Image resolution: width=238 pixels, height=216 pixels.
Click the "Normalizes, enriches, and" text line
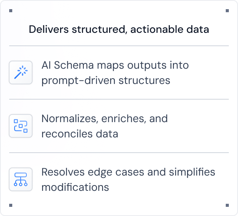[x=104, y=119]
